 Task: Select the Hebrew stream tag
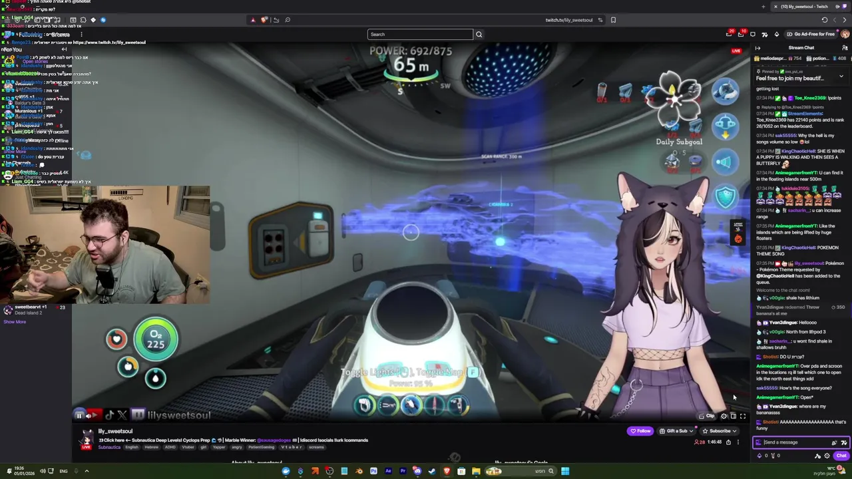pyautogui.click(x=151, y=447)
